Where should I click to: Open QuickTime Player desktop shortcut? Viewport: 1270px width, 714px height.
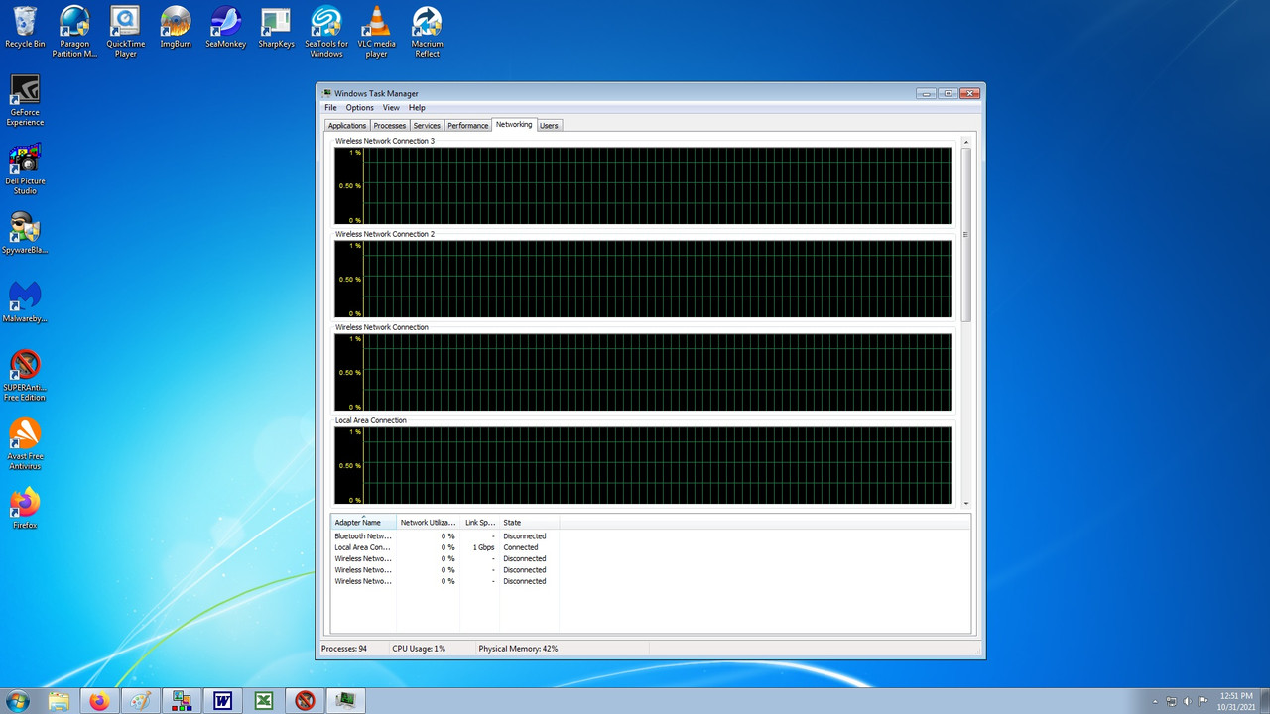click(x=125, y=31)
